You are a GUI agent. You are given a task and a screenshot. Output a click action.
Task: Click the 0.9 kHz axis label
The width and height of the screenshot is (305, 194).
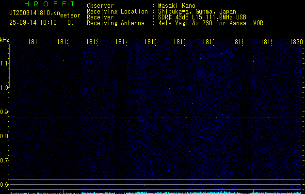[x=4, y=112]
